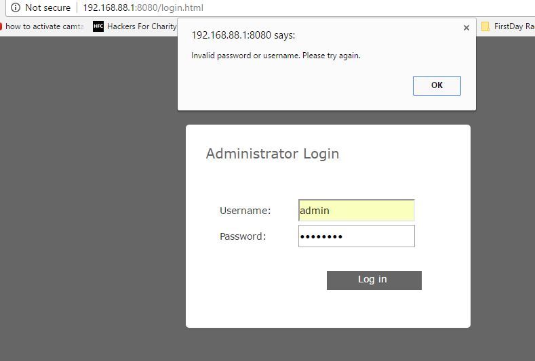Open the FirstDay folder icon bookmark

486,26
